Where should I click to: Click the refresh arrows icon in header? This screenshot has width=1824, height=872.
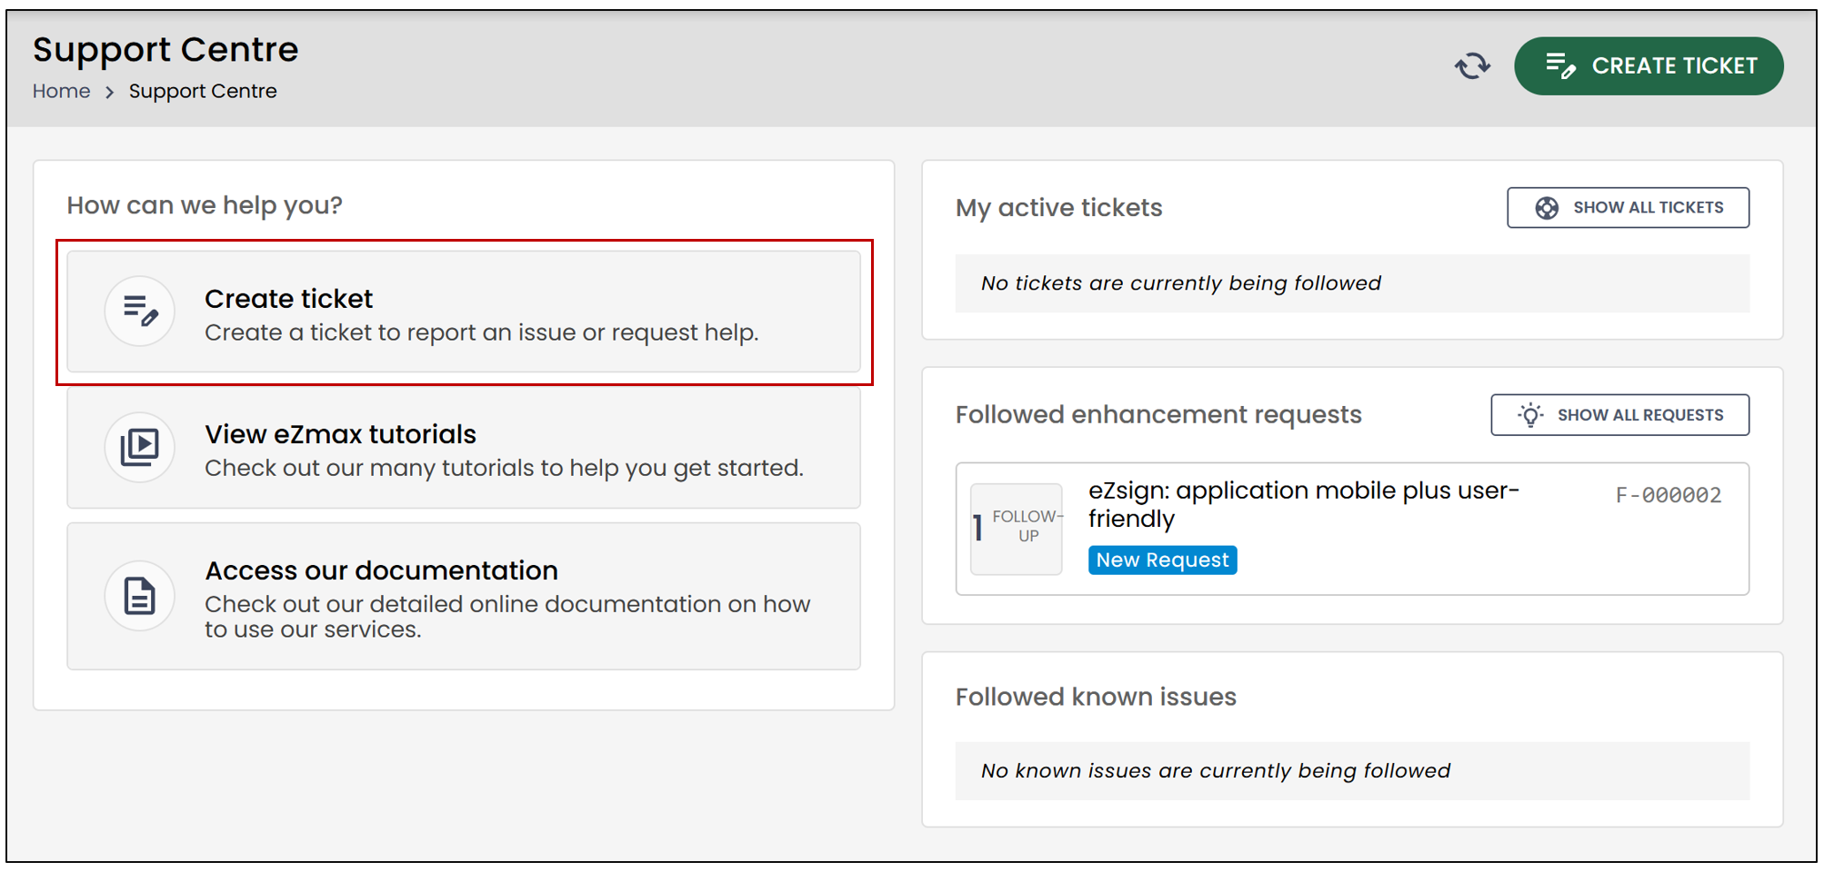(x=1472, y=65)
